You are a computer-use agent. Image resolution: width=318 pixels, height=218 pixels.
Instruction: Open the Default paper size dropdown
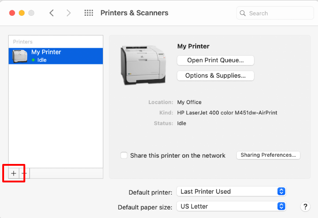click(x=231, y=206)
